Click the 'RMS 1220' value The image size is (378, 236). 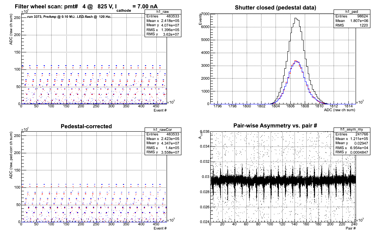pos(352,25)
